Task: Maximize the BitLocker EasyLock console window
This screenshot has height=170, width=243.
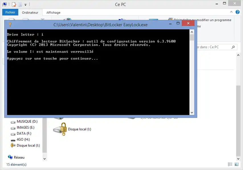Action: coord(178,23)
